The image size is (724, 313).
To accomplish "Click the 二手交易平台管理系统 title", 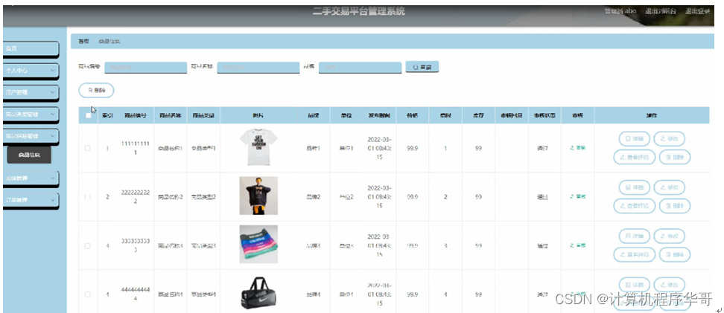I will click(x=359, y=11).
